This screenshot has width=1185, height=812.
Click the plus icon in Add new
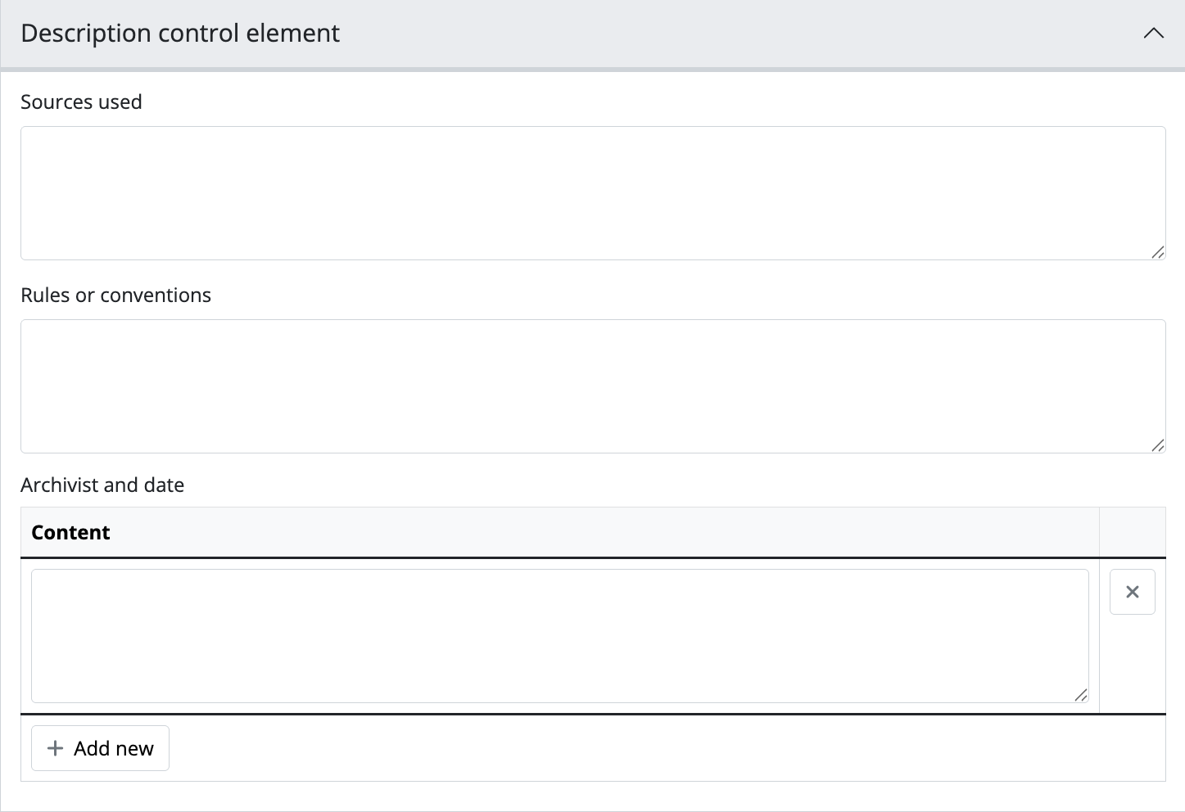point(55,748)
